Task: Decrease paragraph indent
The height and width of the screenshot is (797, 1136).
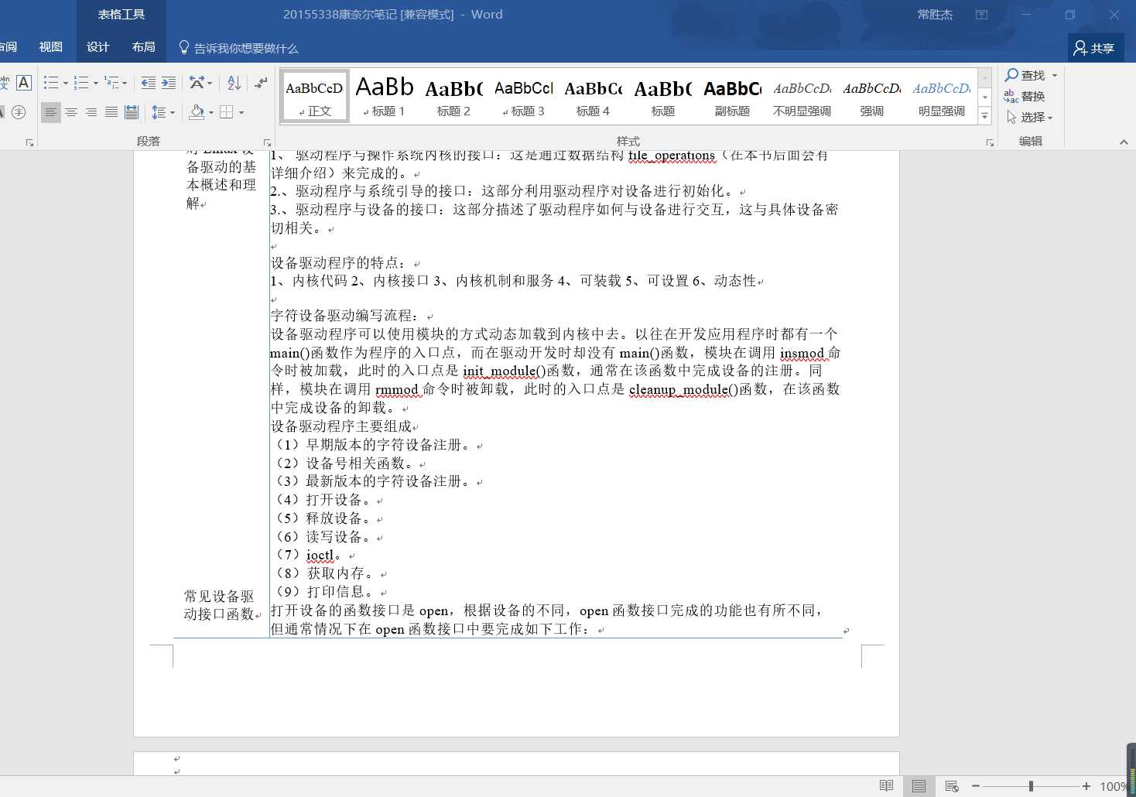Action: [149, 83]
